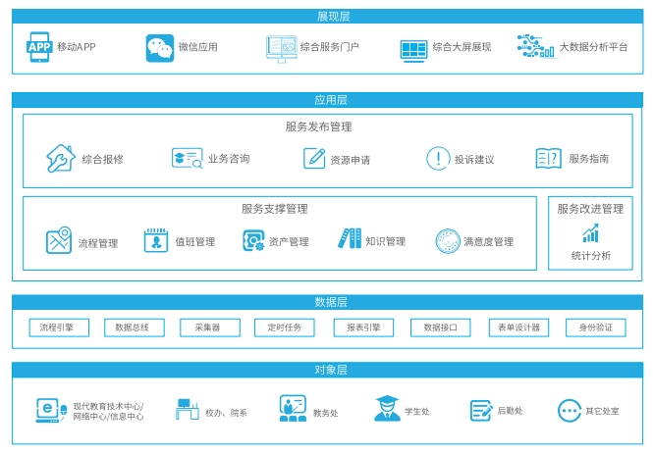Select the 校办、院系 label
The width and height of the screenshot is (653, 454).
[226, 413]
